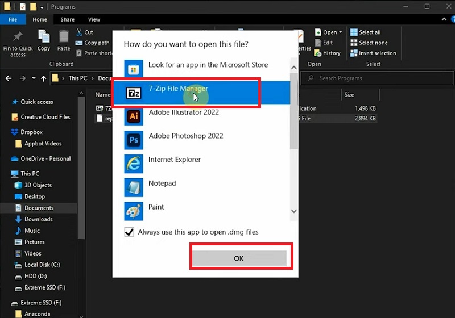Open the Quick Access Toolbar dropdown arrow
Viewport: 455px width, 318px height.
click(42, 7)
